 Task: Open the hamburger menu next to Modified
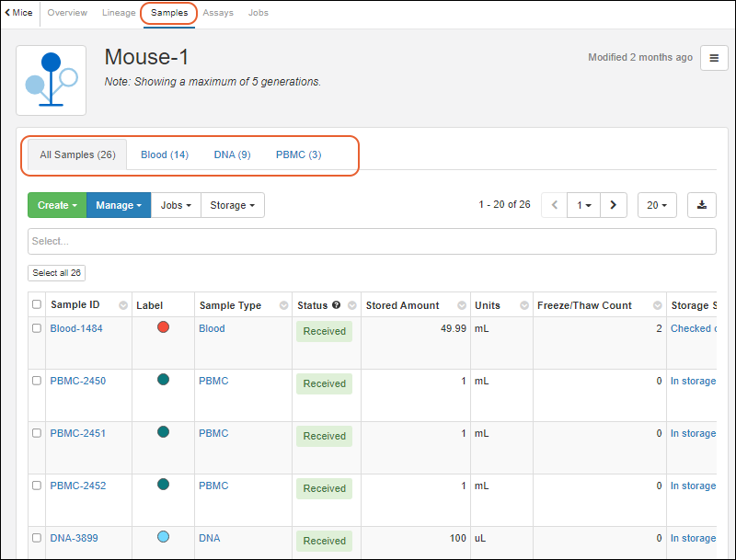click(x=714, y=58)
